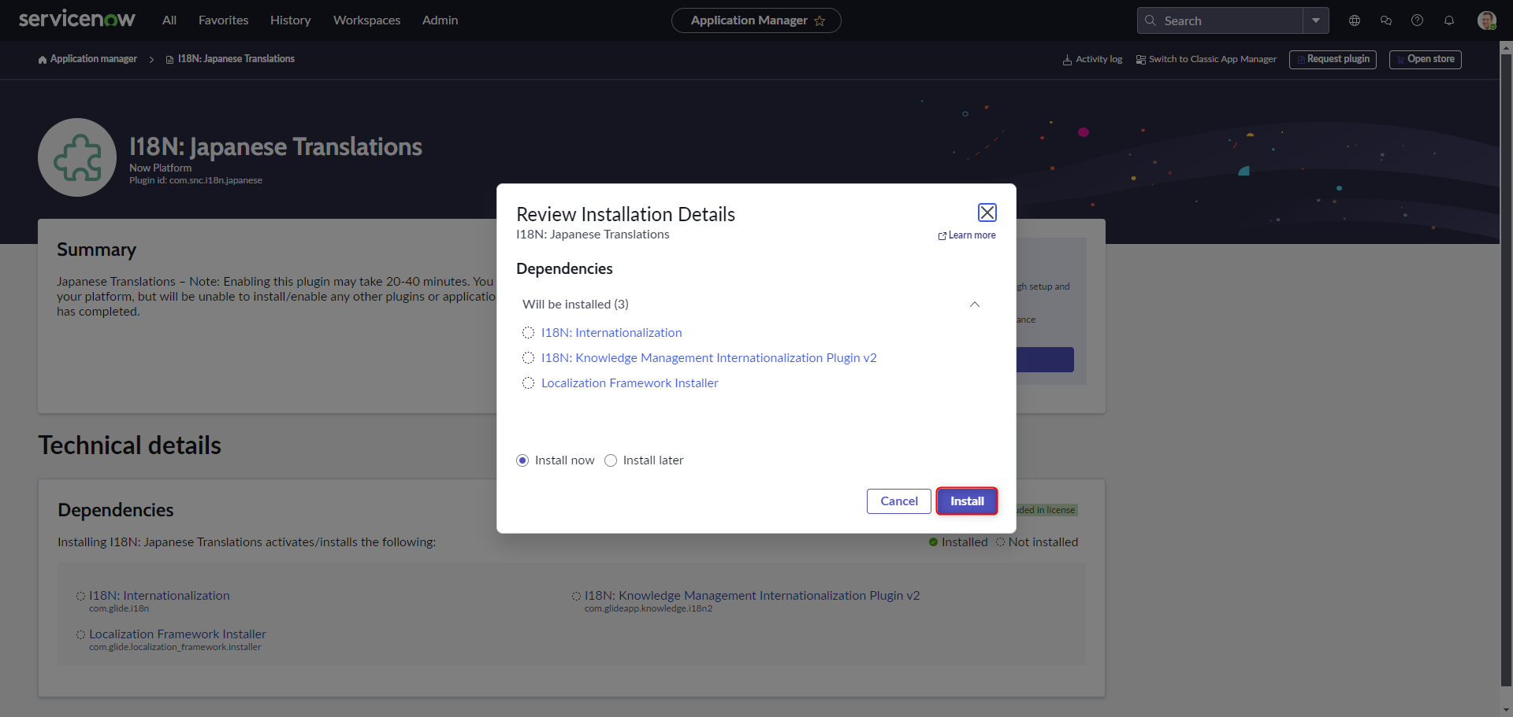Open the user avatar menu

1488,20
